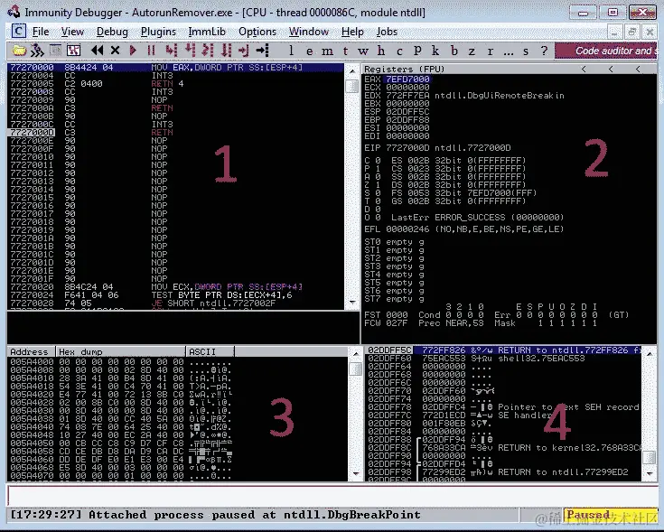Open the Options menu

click(257, 32)
